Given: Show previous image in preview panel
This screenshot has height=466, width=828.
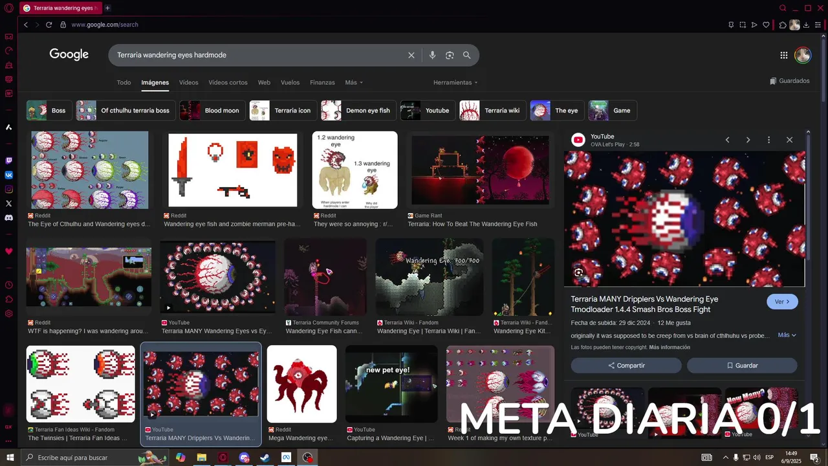Looking at the screenshot, I should (727, 140).
